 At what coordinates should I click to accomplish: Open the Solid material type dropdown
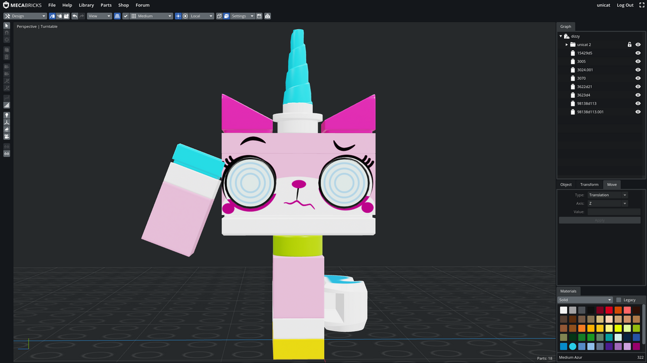point(585,300)
